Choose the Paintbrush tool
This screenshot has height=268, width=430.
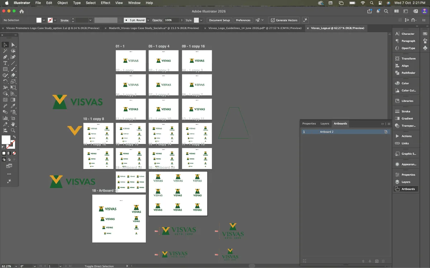[x=13, y=69]
